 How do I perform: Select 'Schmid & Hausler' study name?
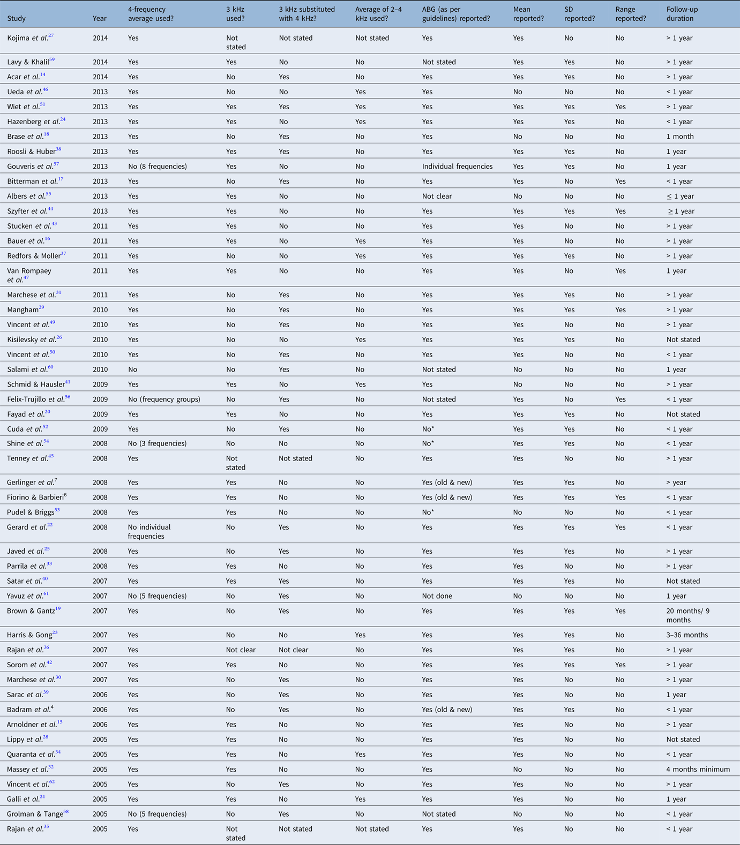pos(36,384)
